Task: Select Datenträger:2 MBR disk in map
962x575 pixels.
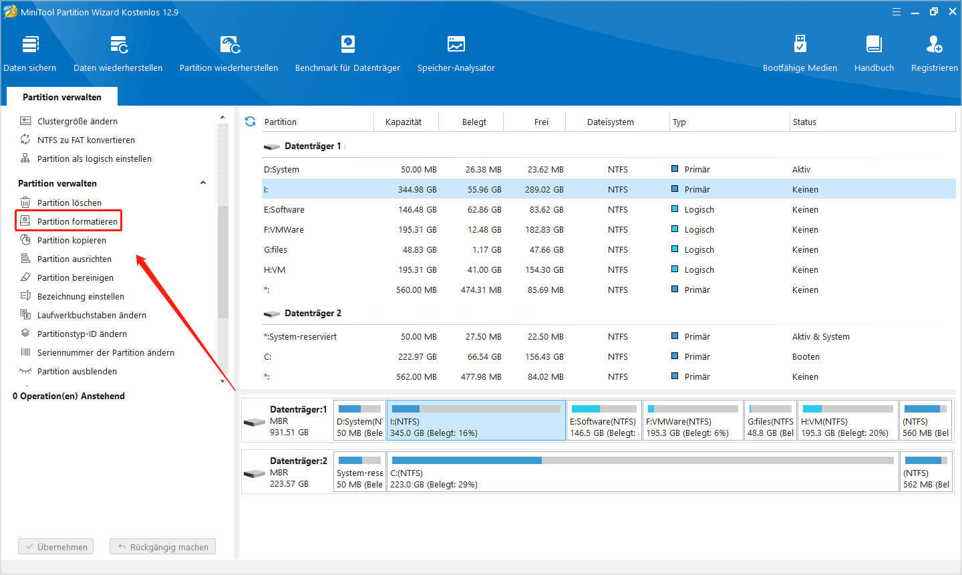Action: pyautogui.click(x=287, y=471)
